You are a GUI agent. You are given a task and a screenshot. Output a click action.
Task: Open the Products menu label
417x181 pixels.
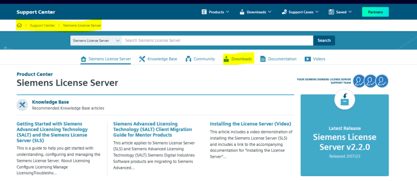coord(216,12)
